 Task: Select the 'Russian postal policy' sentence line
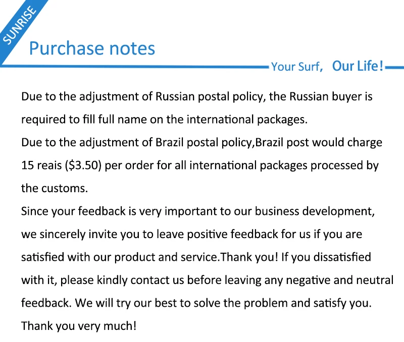[197, 97]
